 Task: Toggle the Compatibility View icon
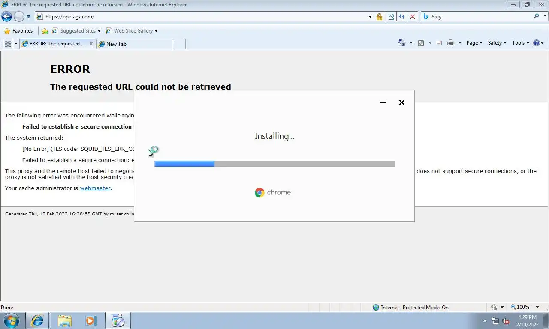(x=391, y=17)
